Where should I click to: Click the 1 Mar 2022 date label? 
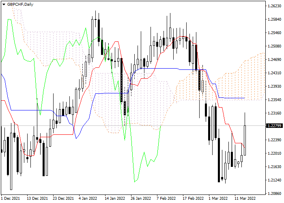pyautogui.click(x=218, y=199)
